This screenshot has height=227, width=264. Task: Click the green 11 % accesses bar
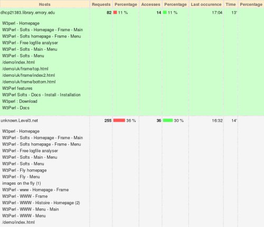(165, 13)
